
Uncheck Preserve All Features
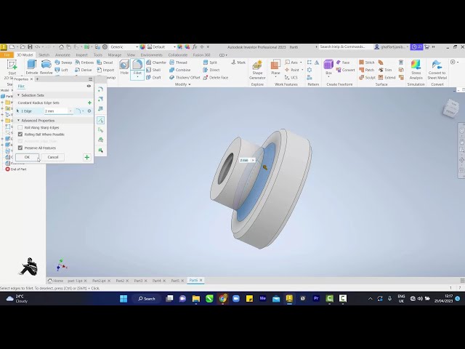point(20,148)
